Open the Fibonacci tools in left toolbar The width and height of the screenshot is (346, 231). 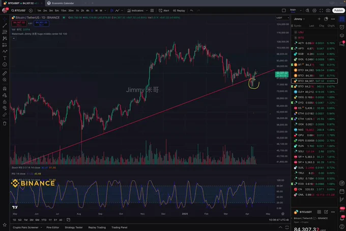pos(5,32)
